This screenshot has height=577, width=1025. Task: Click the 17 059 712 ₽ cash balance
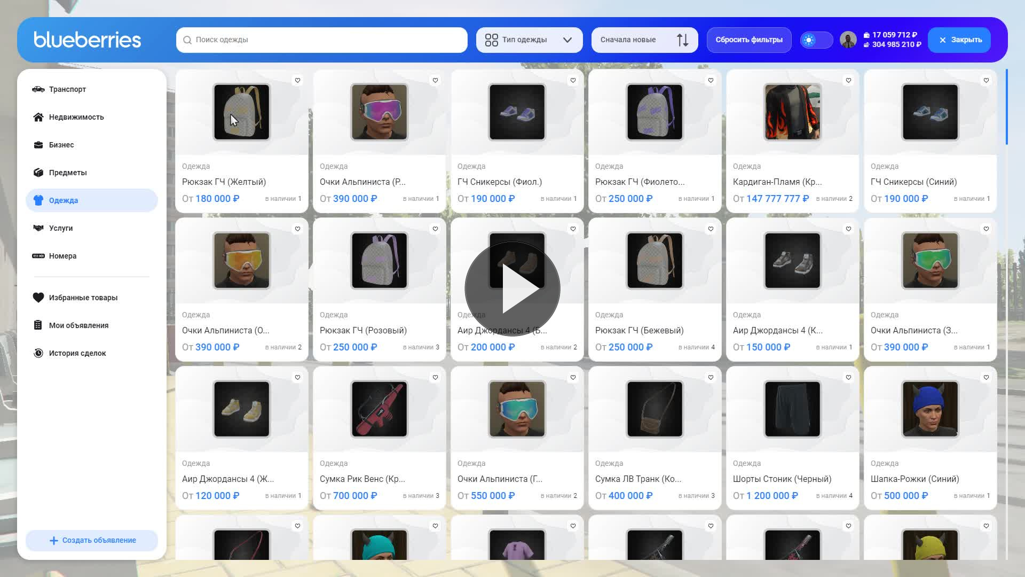[895, 35]
